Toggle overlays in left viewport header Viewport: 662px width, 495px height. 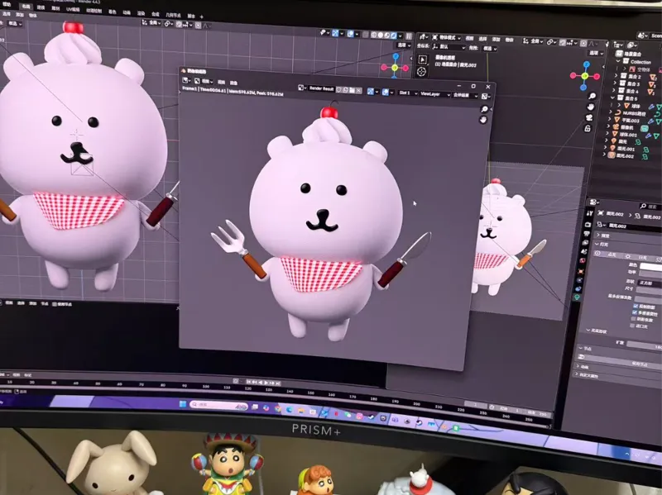(350, 34)
